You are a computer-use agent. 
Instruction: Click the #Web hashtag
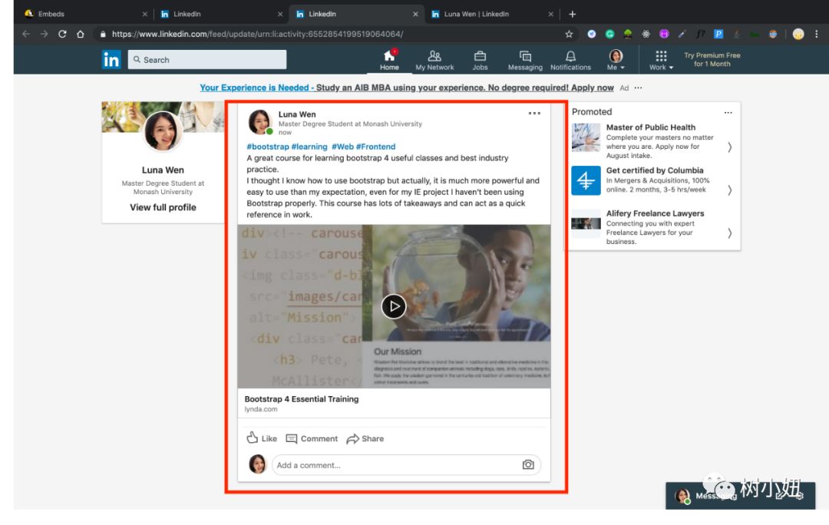[342, 147]
